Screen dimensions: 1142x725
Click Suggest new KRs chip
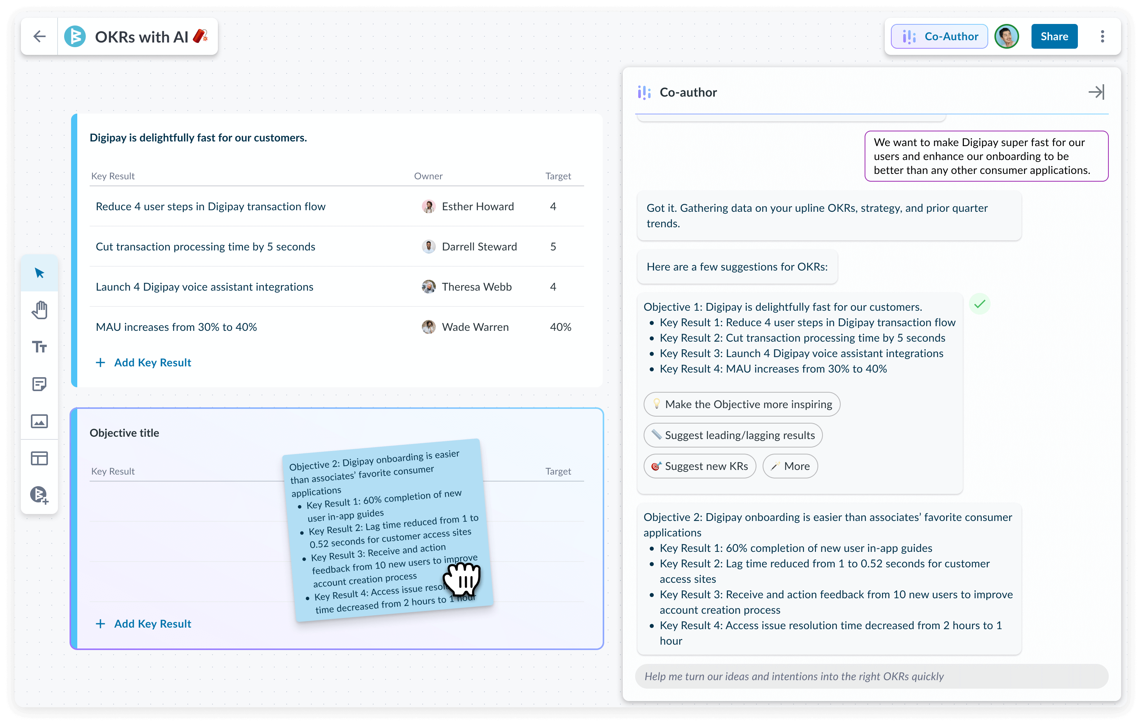pyautogui.click(x=700, y=466)
